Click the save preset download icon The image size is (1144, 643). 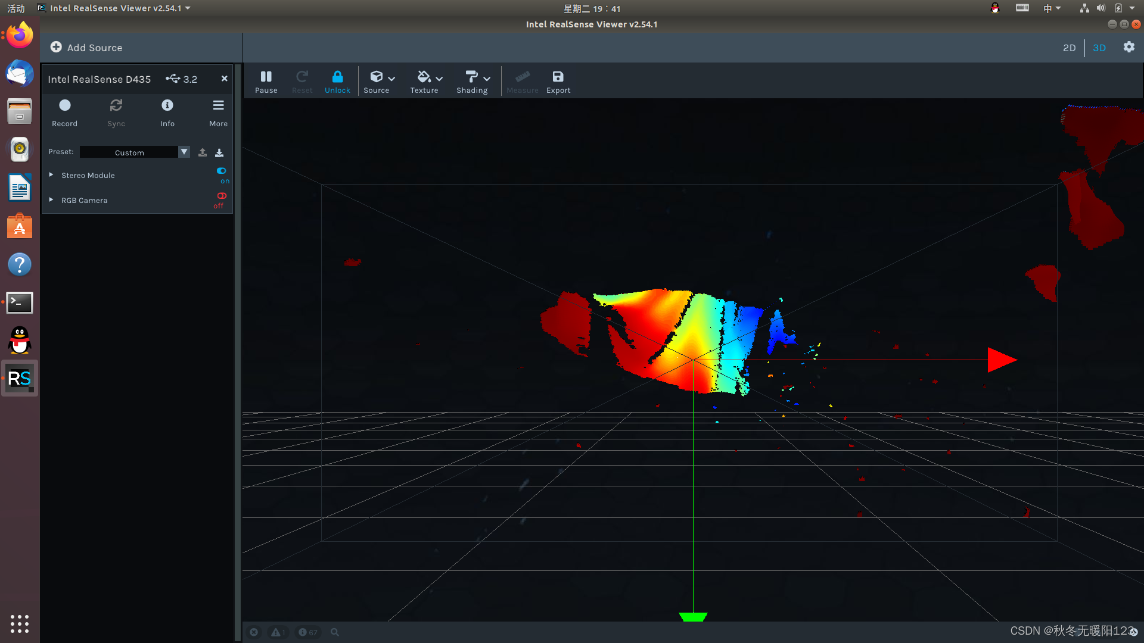219,152
